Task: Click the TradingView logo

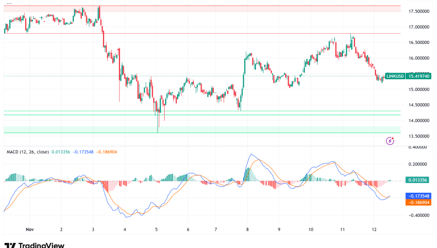Action: [x=34, y=245]
